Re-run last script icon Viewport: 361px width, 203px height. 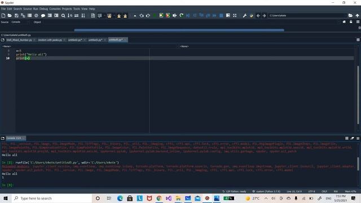pos(182,15)
